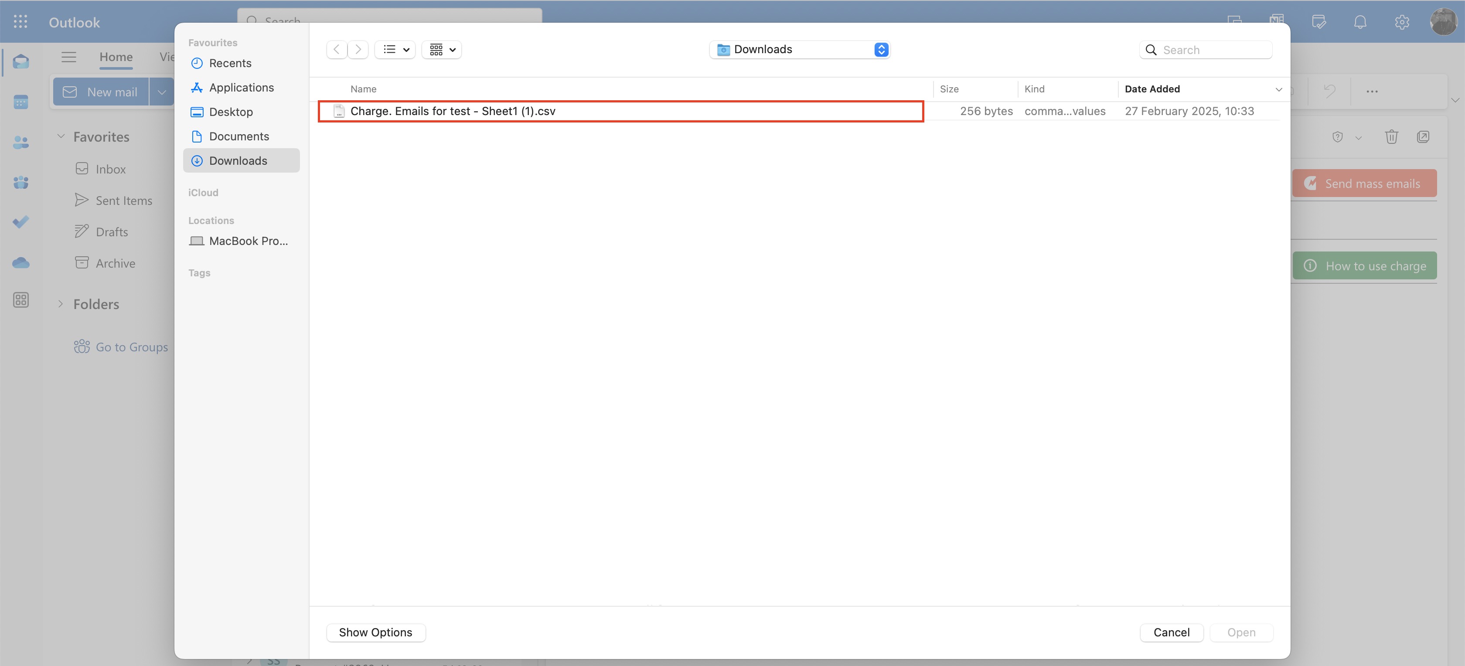Switch to the Home tab in Outlook
Screen dimensions: 1465x666
(x=116, y=57)
